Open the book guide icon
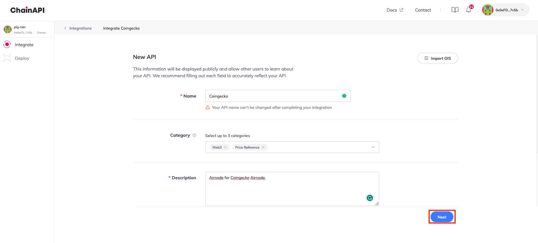The height and width of the screenshot is (243, 538). [x=455, y=10]
